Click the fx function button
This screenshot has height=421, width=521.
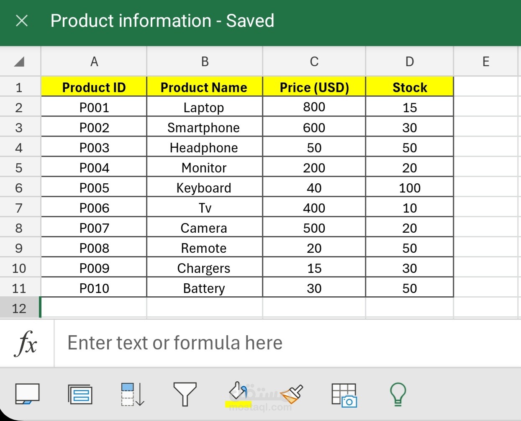click(x=27, y=343)
